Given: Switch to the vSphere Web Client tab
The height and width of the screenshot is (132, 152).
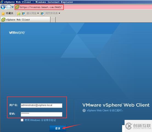Looking at the screenshot, I should (x=26, y=20).
